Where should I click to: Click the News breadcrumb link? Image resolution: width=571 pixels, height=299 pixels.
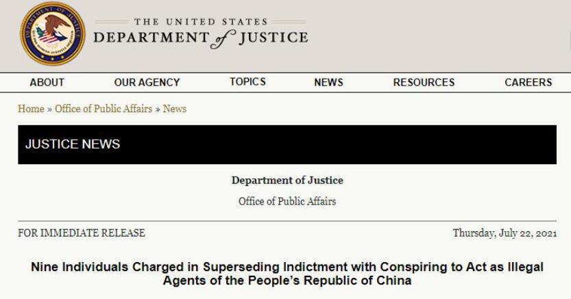tap(175, 109)
